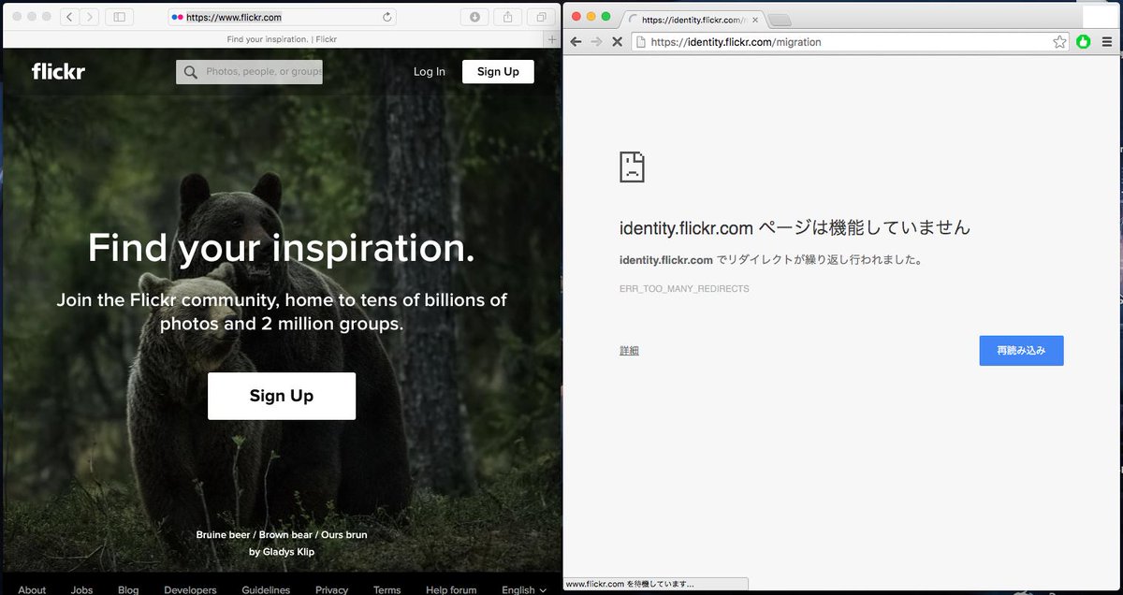Expand the English language dropdown
The height and width of the screenshot is (595, 1123).
(524, 589)
